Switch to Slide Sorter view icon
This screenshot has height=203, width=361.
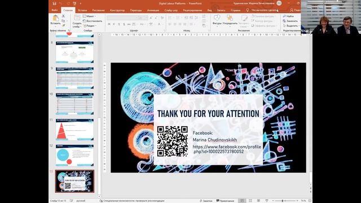pos(250,201)
